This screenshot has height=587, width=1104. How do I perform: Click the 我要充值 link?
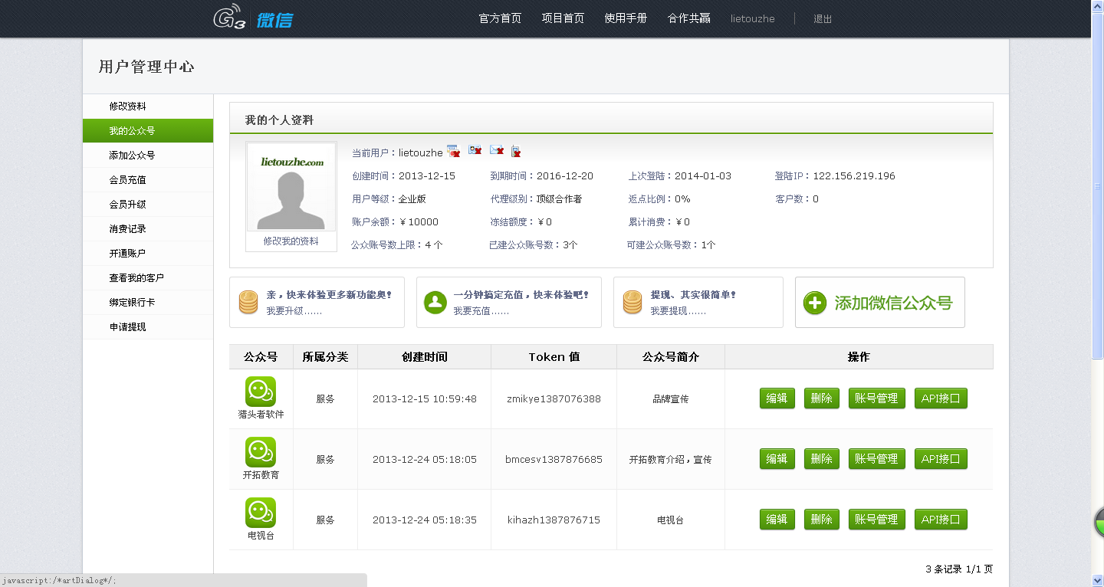point(481,311)
